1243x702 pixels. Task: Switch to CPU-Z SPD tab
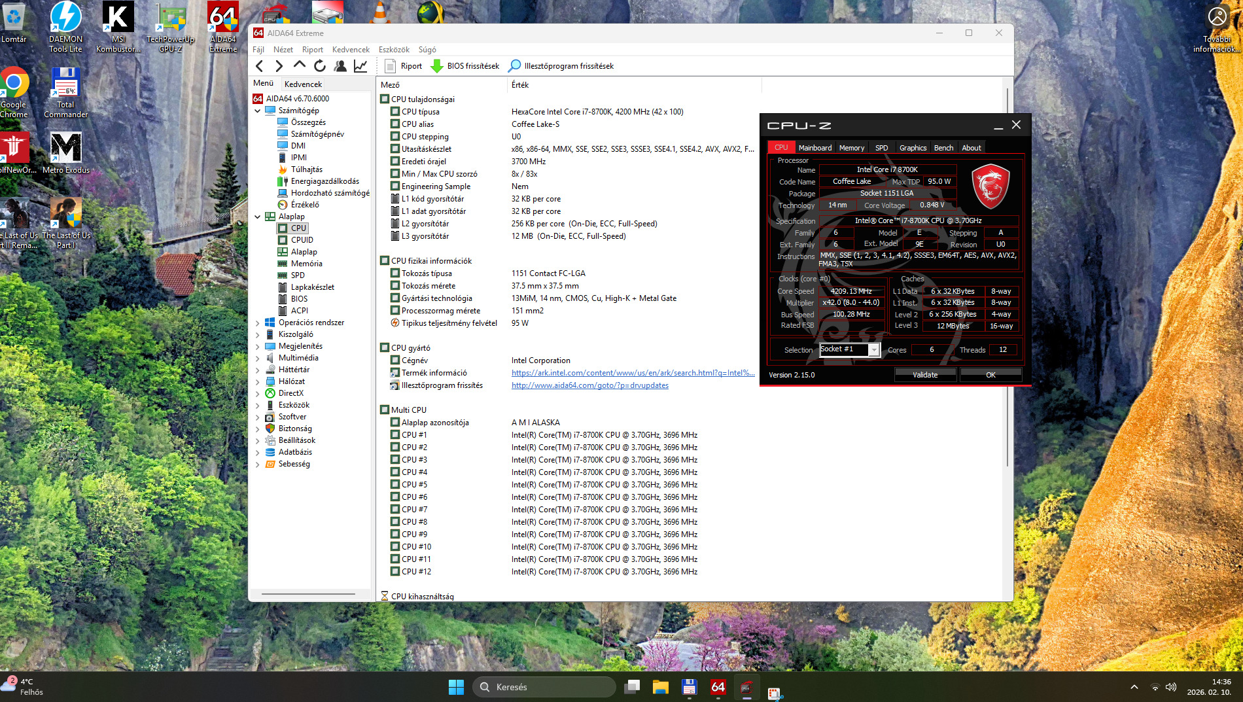coord(882,148)
